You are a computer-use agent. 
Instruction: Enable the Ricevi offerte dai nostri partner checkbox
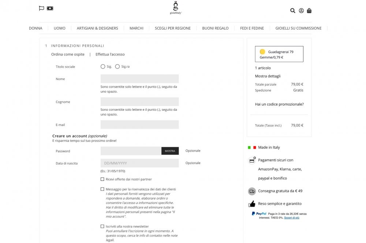click(x=102, y=179)
